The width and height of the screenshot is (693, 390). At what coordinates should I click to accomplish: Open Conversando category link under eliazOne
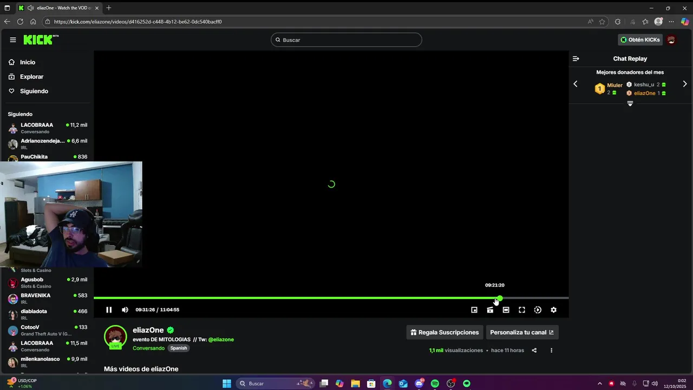(148, 348)
